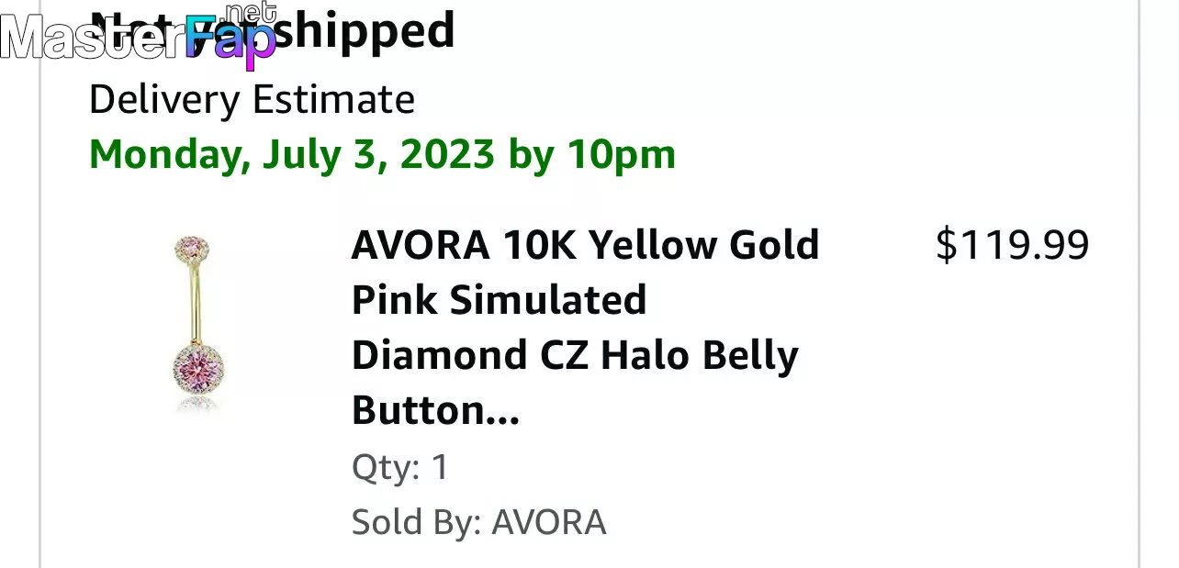Click the "2023" year in delivery date

coord(447,154)
